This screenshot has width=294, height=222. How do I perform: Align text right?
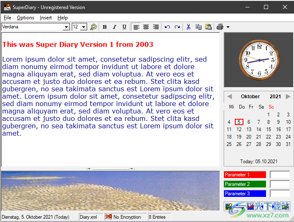(x=156, y=27)
